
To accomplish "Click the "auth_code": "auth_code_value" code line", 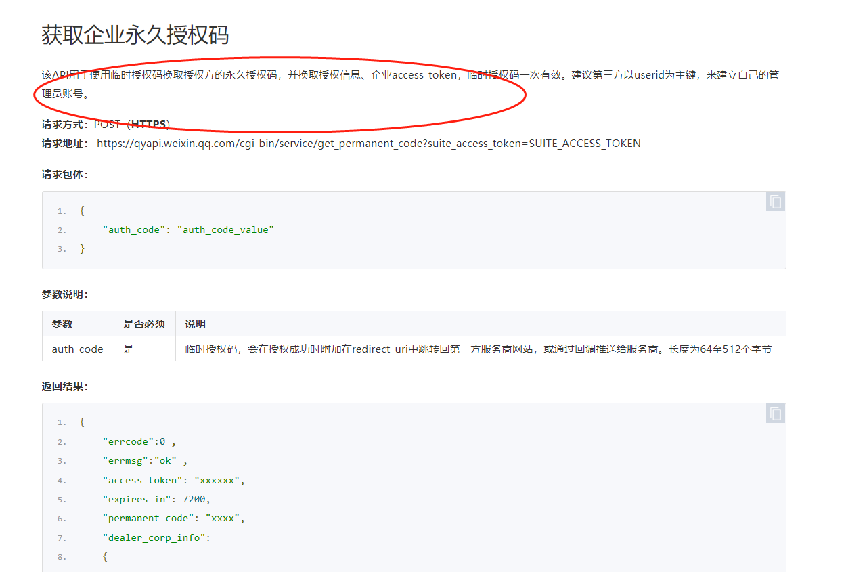I will (188, 229).
